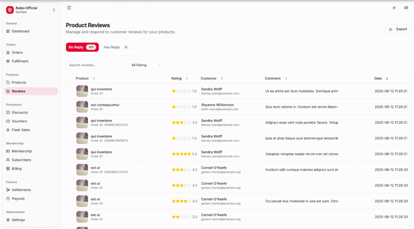The image size is (414, 229).
Task: Click customer name Shyanne Williamson
Action: pos(217,105)
